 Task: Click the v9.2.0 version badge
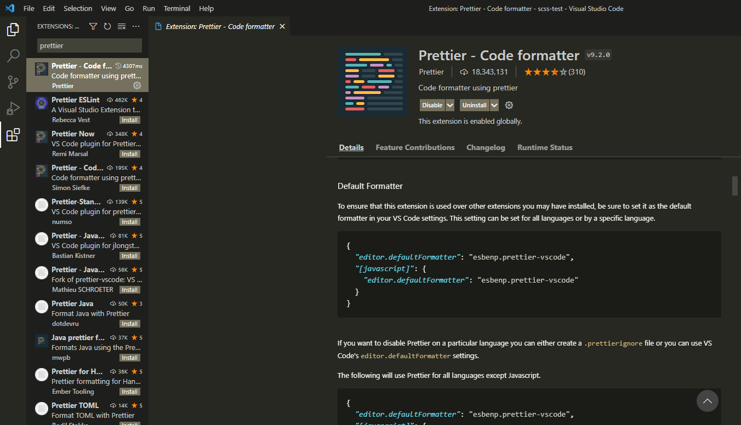(598, 55)
